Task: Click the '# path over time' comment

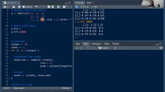Action: click(22, 85)
